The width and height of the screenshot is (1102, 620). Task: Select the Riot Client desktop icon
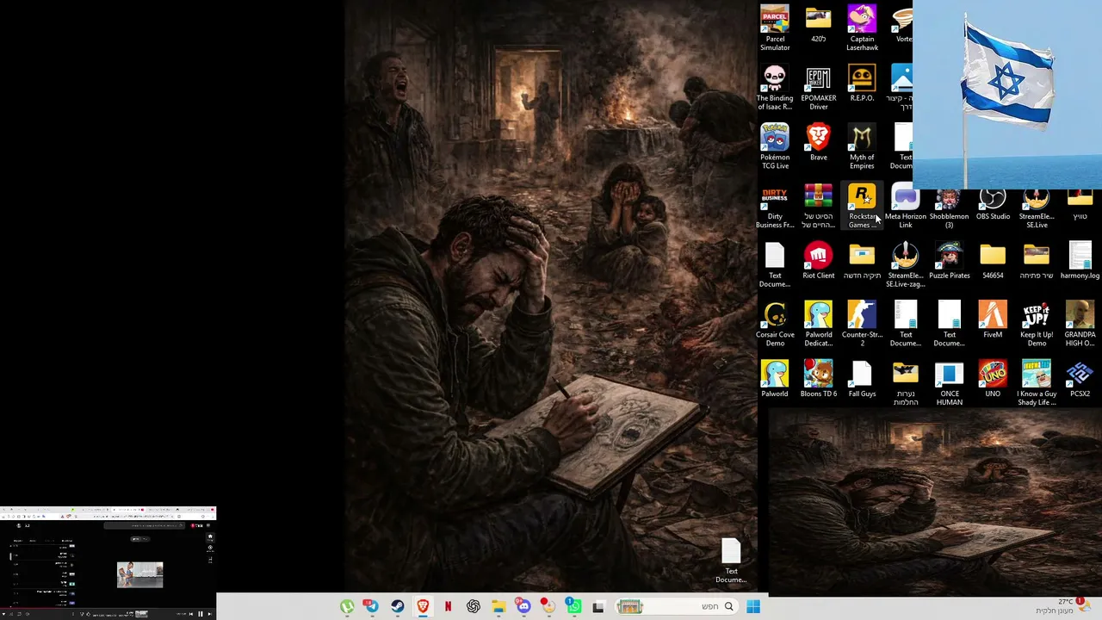coord(819,261)
